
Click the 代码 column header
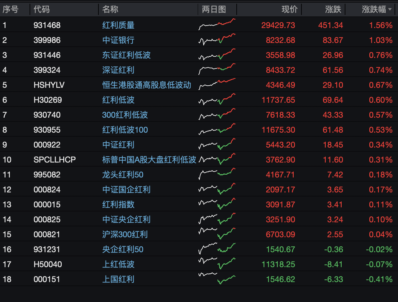(x=42, y=9)
